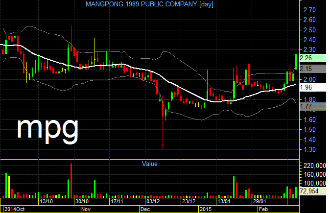The image size is (330, 213).
Task: Click the 2.60 price axis label
Action: [309, 20]
